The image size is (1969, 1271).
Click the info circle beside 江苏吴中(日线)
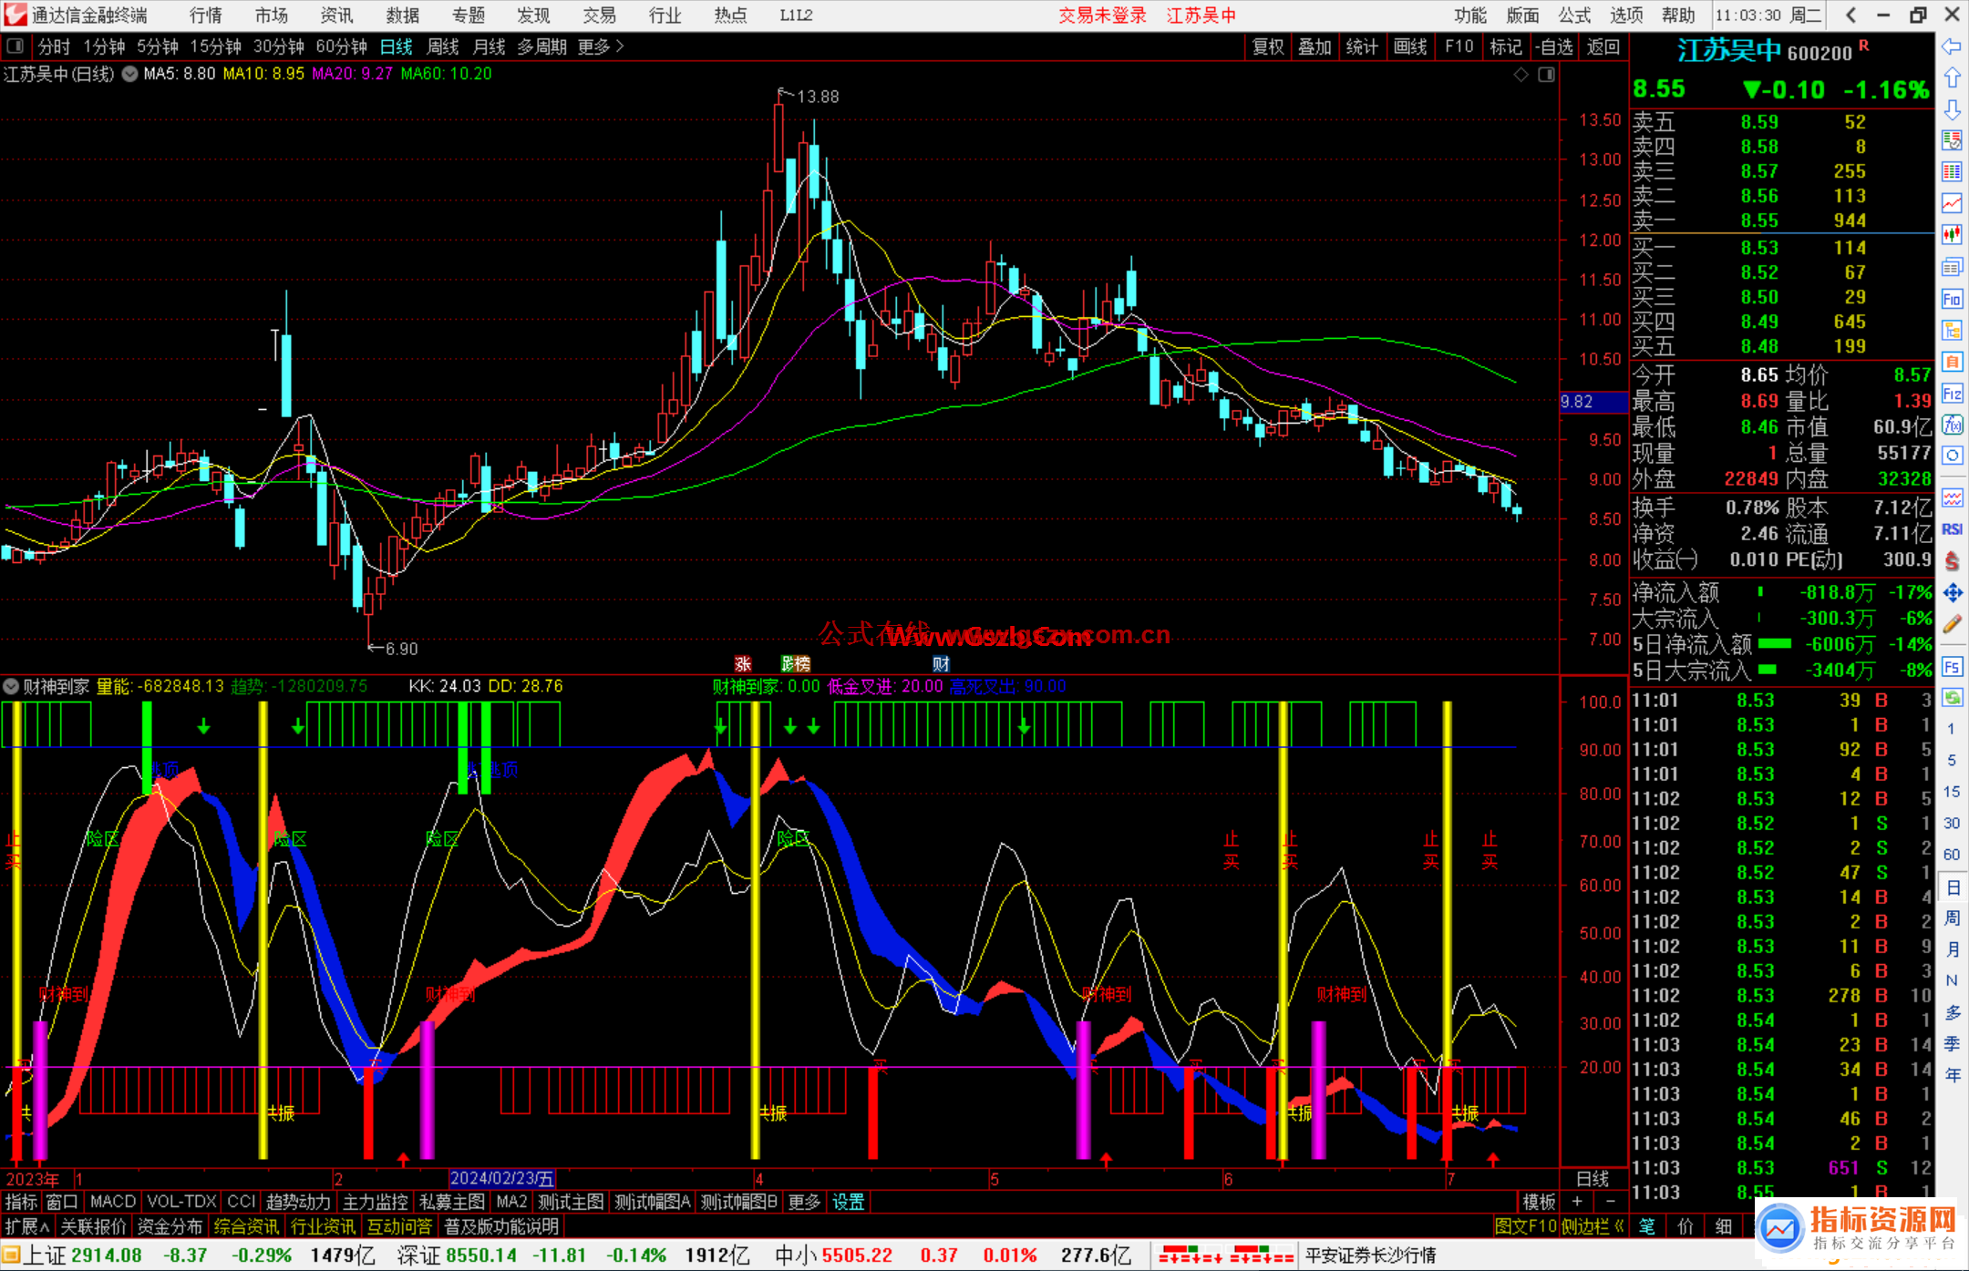point(129,74)
